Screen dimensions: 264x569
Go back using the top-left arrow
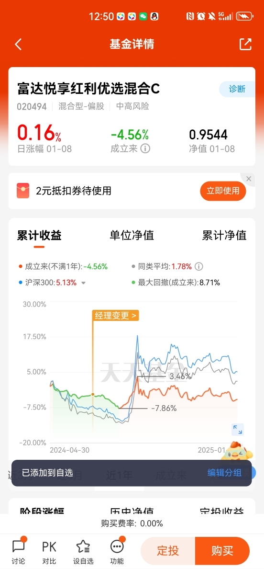(x=19, y=44)
